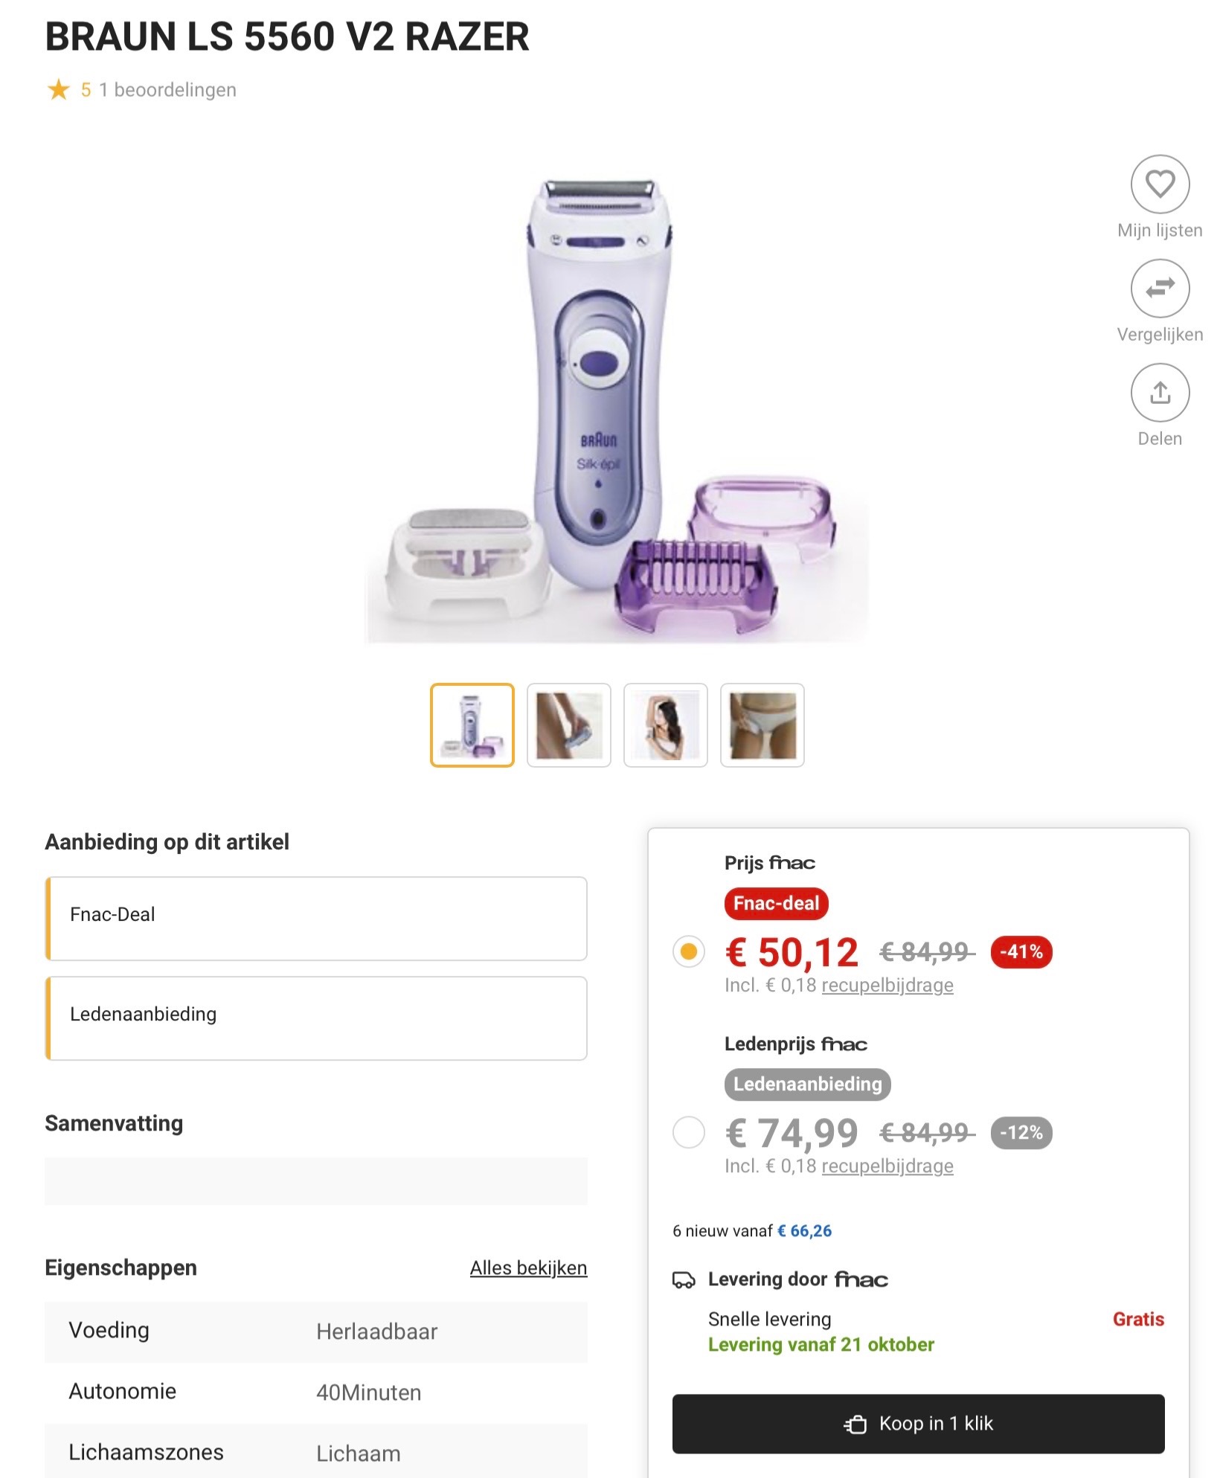View the 1 beoordelingen reviews
The width and height of the screenshot is (1220, 1478).
(x=167, y=90)
